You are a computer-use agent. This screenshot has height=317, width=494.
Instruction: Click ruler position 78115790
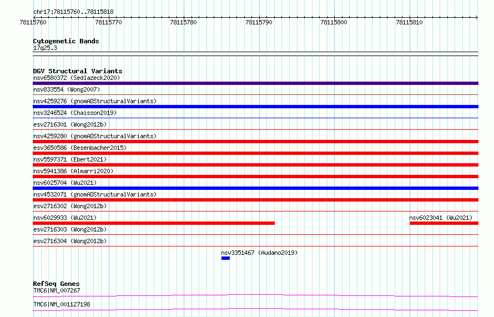[x=259, y=22]
